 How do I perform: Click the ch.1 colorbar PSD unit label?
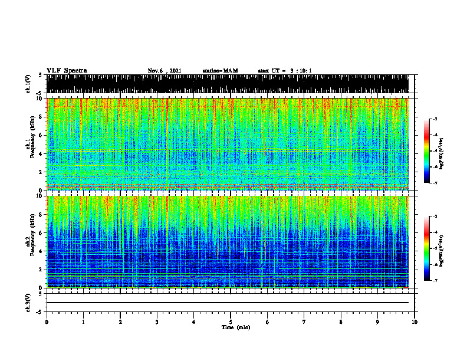pyautogui.click(x=442, y=154)
